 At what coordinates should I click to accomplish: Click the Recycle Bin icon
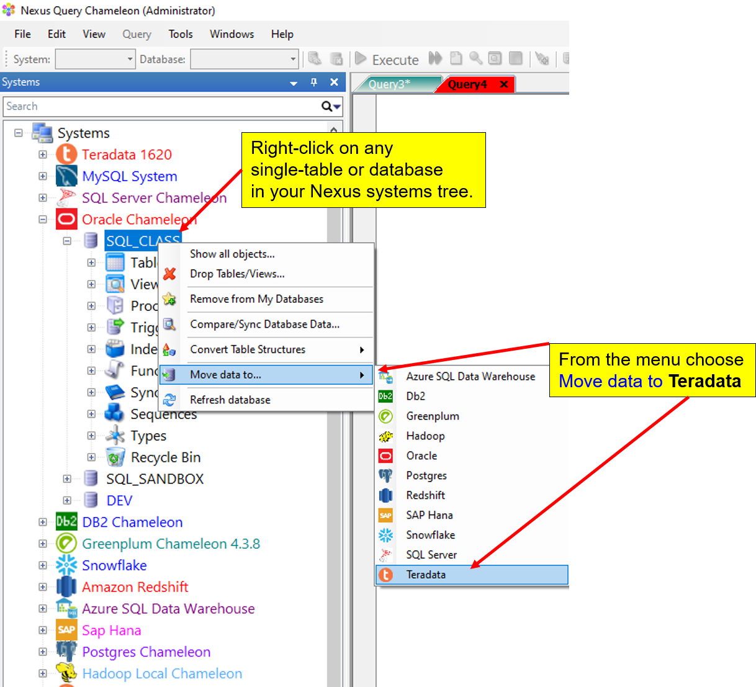(x=115, y=458)
